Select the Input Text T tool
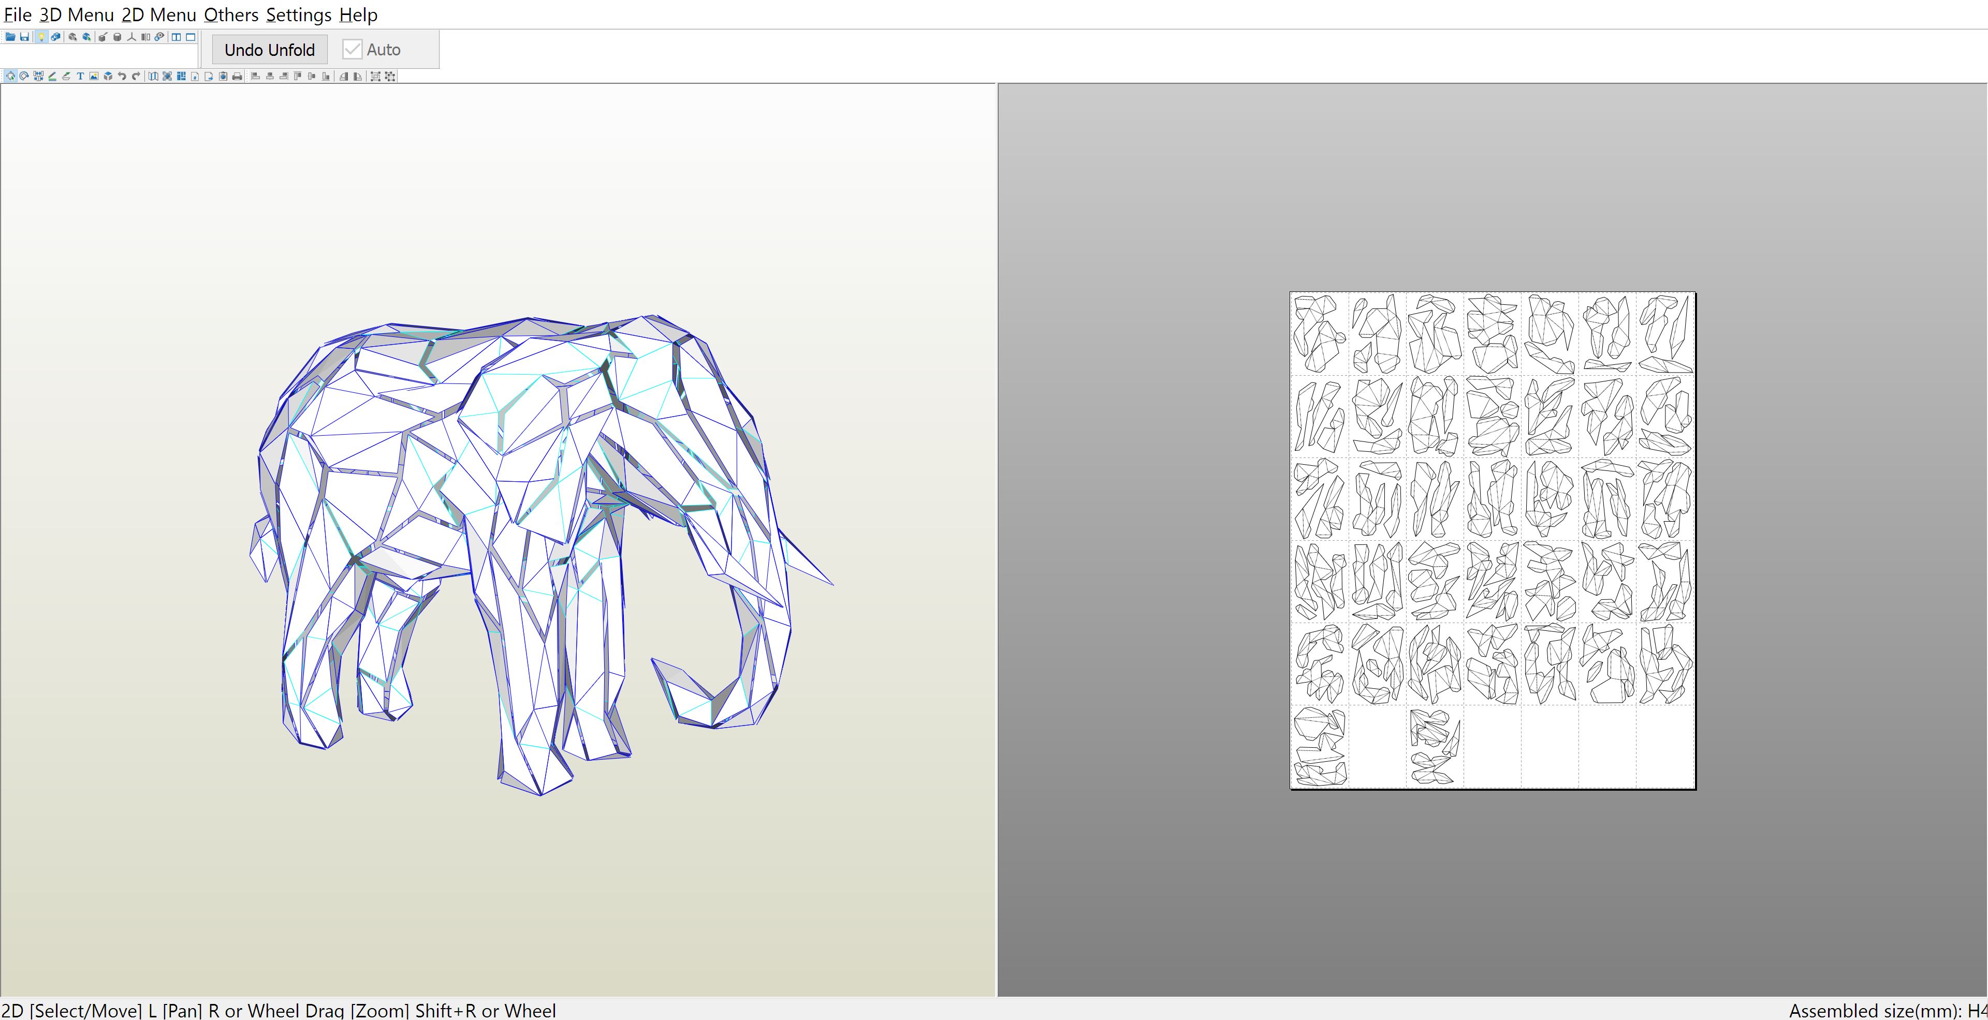 (x=80, y=77)
